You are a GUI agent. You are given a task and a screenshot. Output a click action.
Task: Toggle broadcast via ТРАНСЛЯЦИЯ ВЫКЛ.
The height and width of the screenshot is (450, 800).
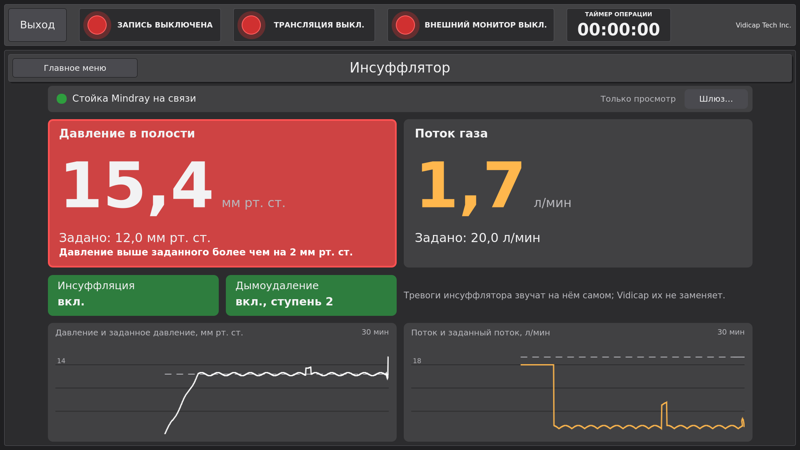[x=304, y=25]
